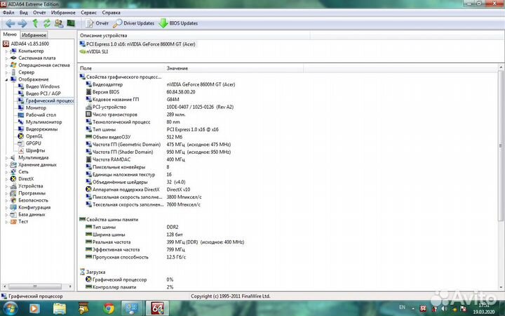This screenshot has height=316, width=505.
Task: Select the Версия BIOS row
Action: pos(140,92)
